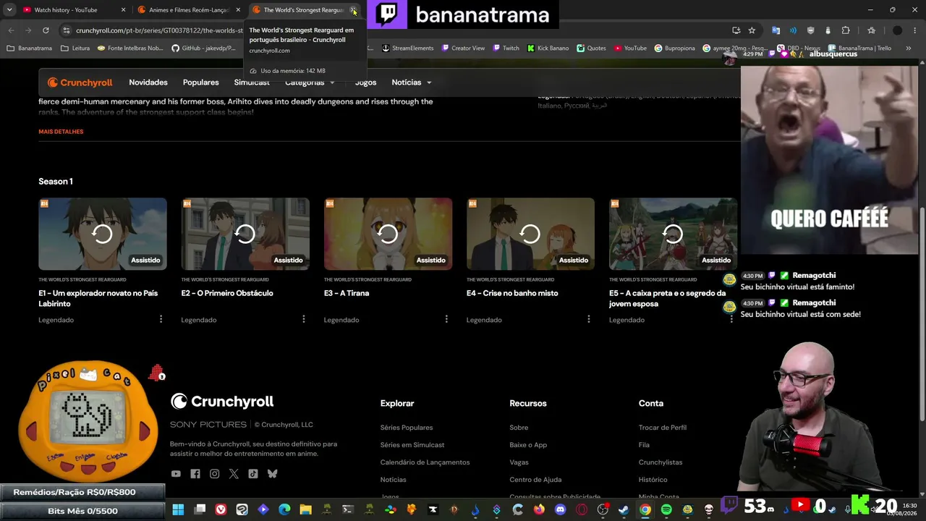Open Steam from the taskbar
The height and width of the screenshot is (521, 926).
click(624, 509)
